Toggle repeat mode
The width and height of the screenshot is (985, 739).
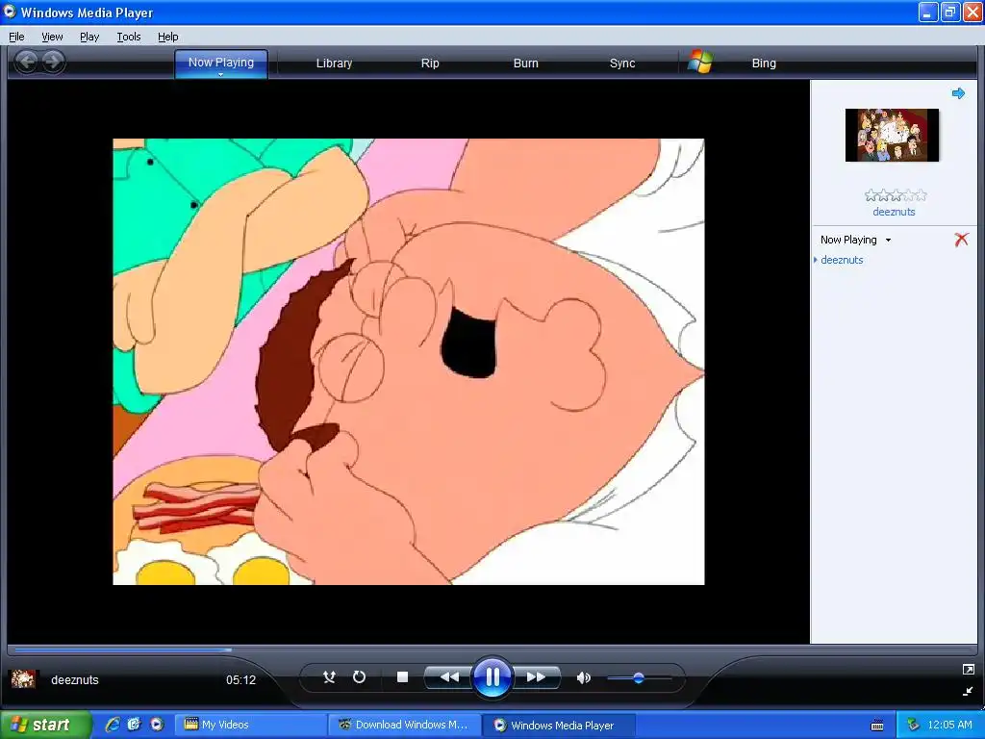click(360, 676)
